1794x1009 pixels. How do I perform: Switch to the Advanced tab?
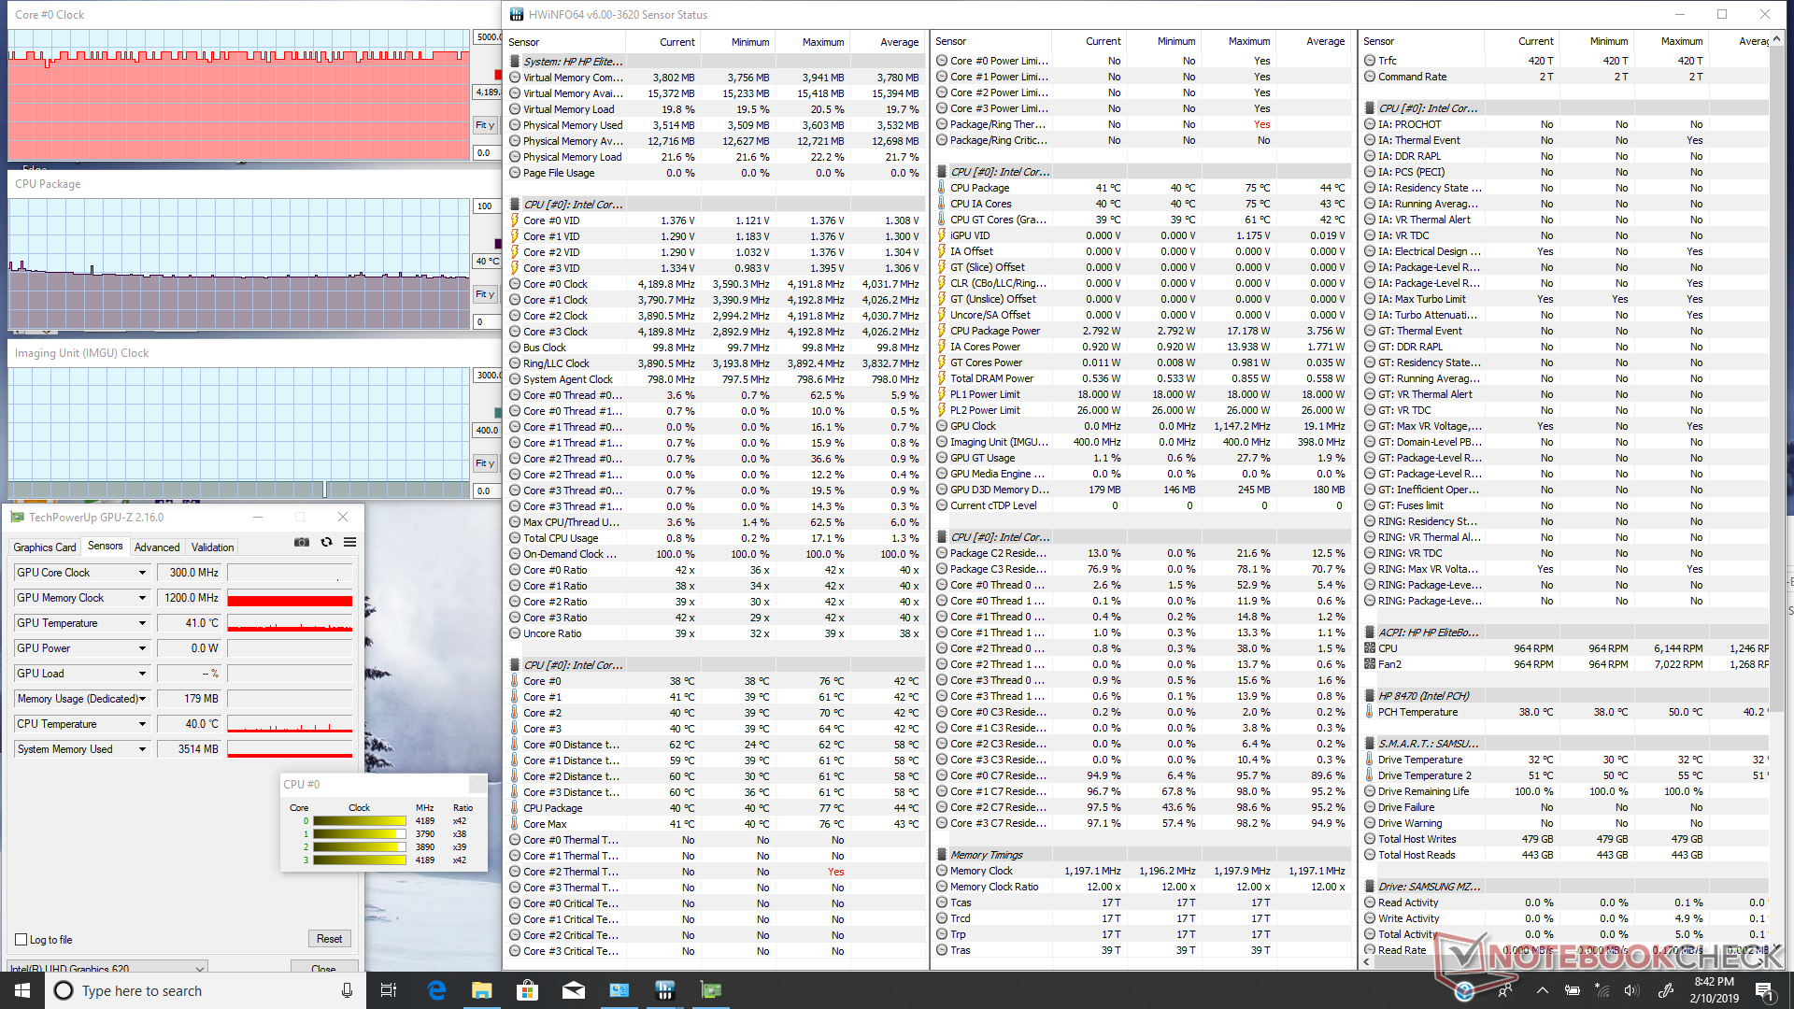(157, 547)
